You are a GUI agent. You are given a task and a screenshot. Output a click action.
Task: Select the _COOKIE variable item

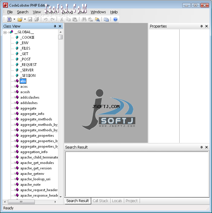coord(27,38)
